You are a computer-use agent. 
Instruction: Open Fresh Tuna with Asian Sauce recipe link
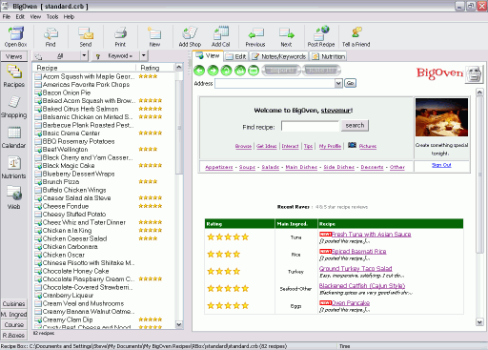pyautogui.click(x=371, y=235)
